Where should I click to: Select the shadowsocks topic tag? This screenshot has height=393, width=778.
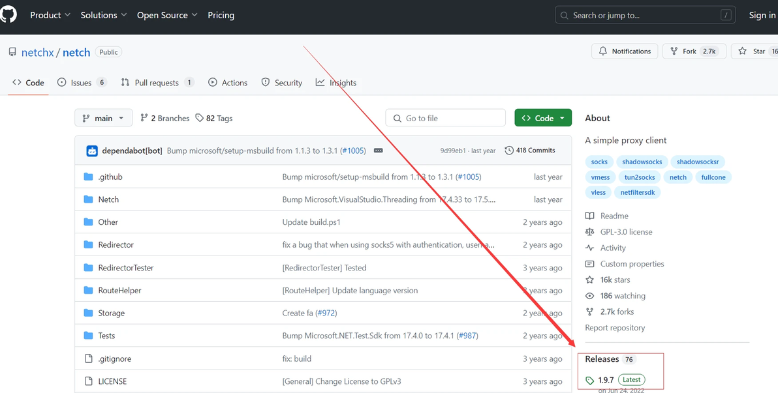(x=642, y=162)
